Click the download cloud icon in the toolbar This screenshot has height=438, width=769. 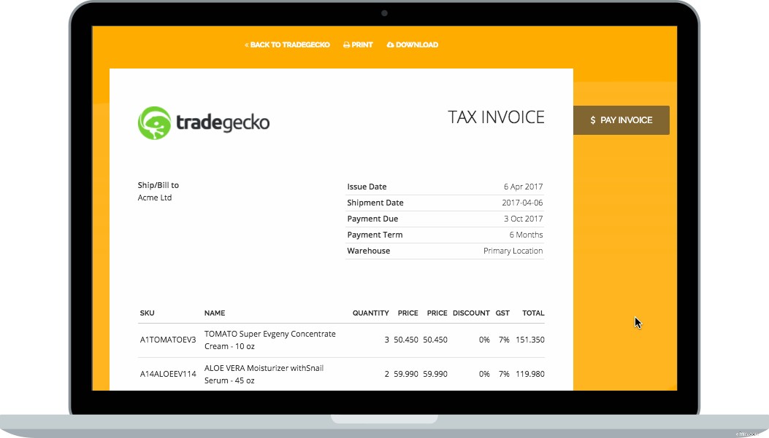click(392, 44)
